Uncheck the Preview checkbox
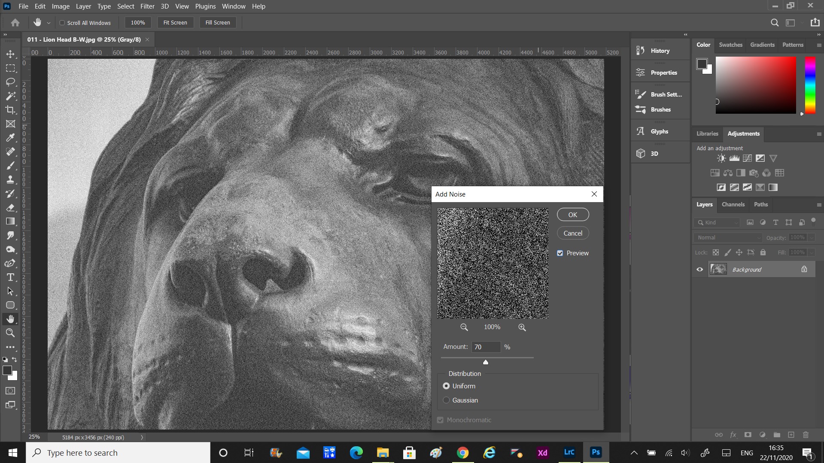 (x=560, y=253)
